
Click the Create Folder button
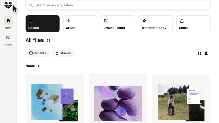[x=118, y=24]
